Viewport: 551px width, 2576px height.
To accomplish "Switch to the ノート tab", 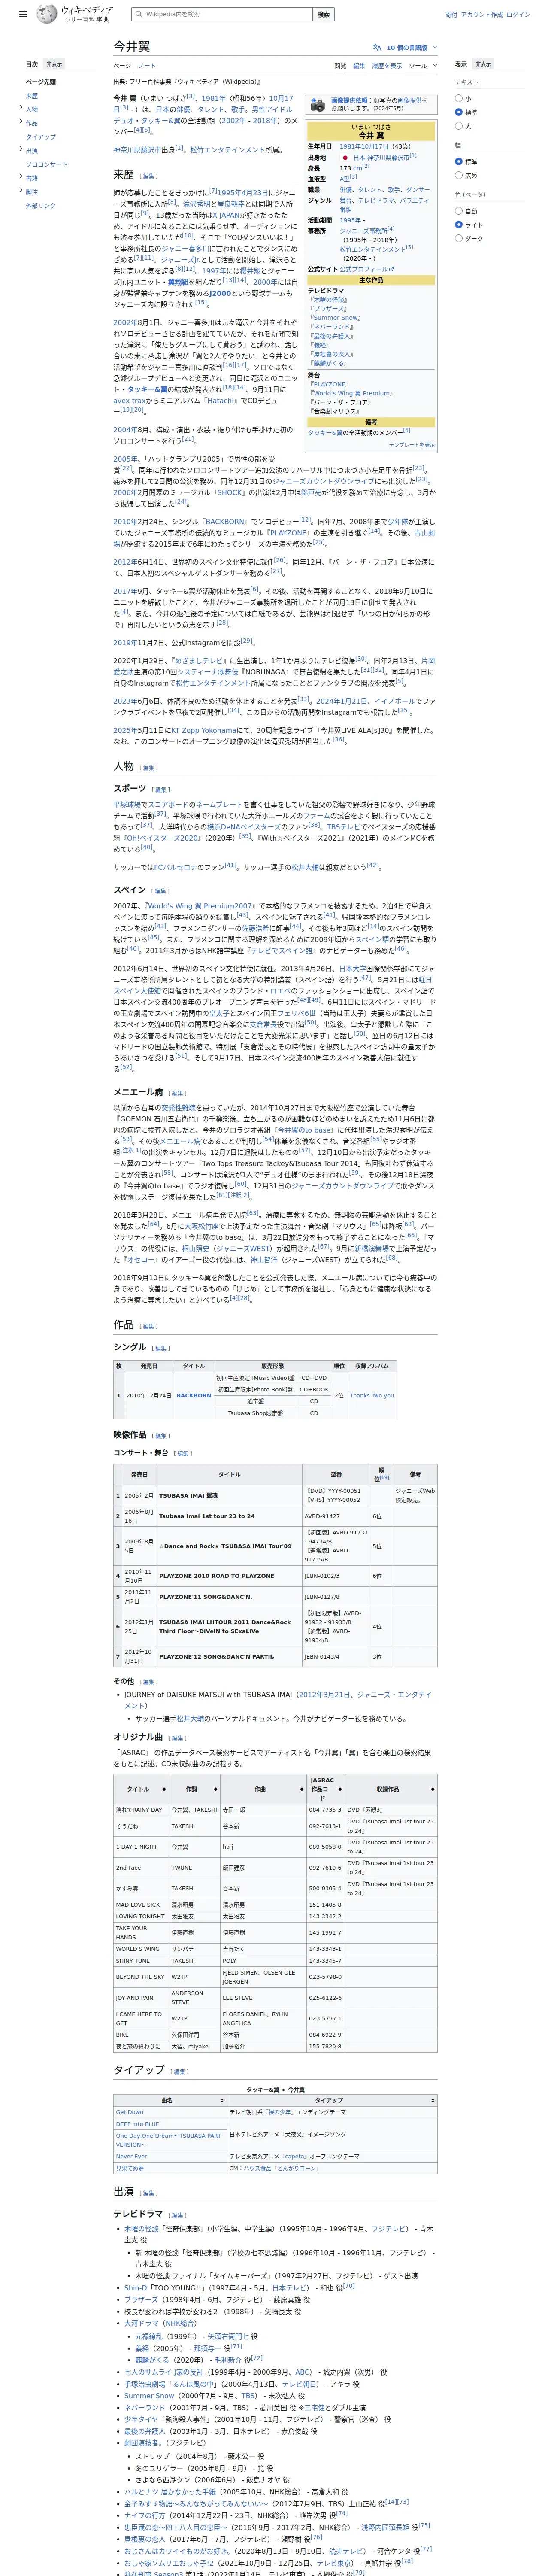I will 147,66.
